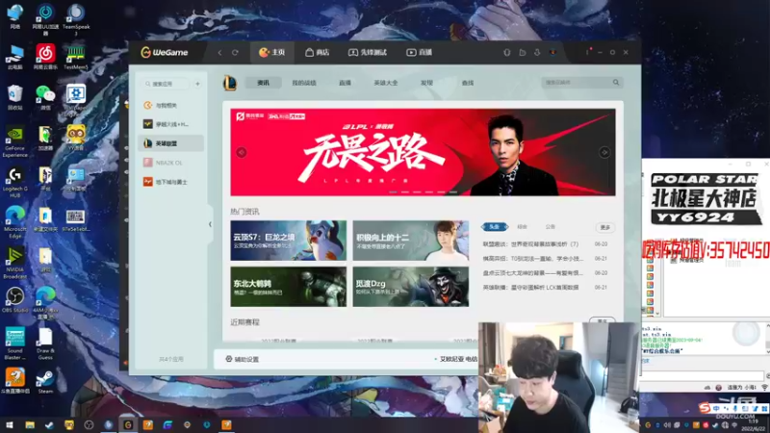The height and width of the screenshot is (433, 770).
Task: Go back with the left arrow in WeGame
Action: 220,53
